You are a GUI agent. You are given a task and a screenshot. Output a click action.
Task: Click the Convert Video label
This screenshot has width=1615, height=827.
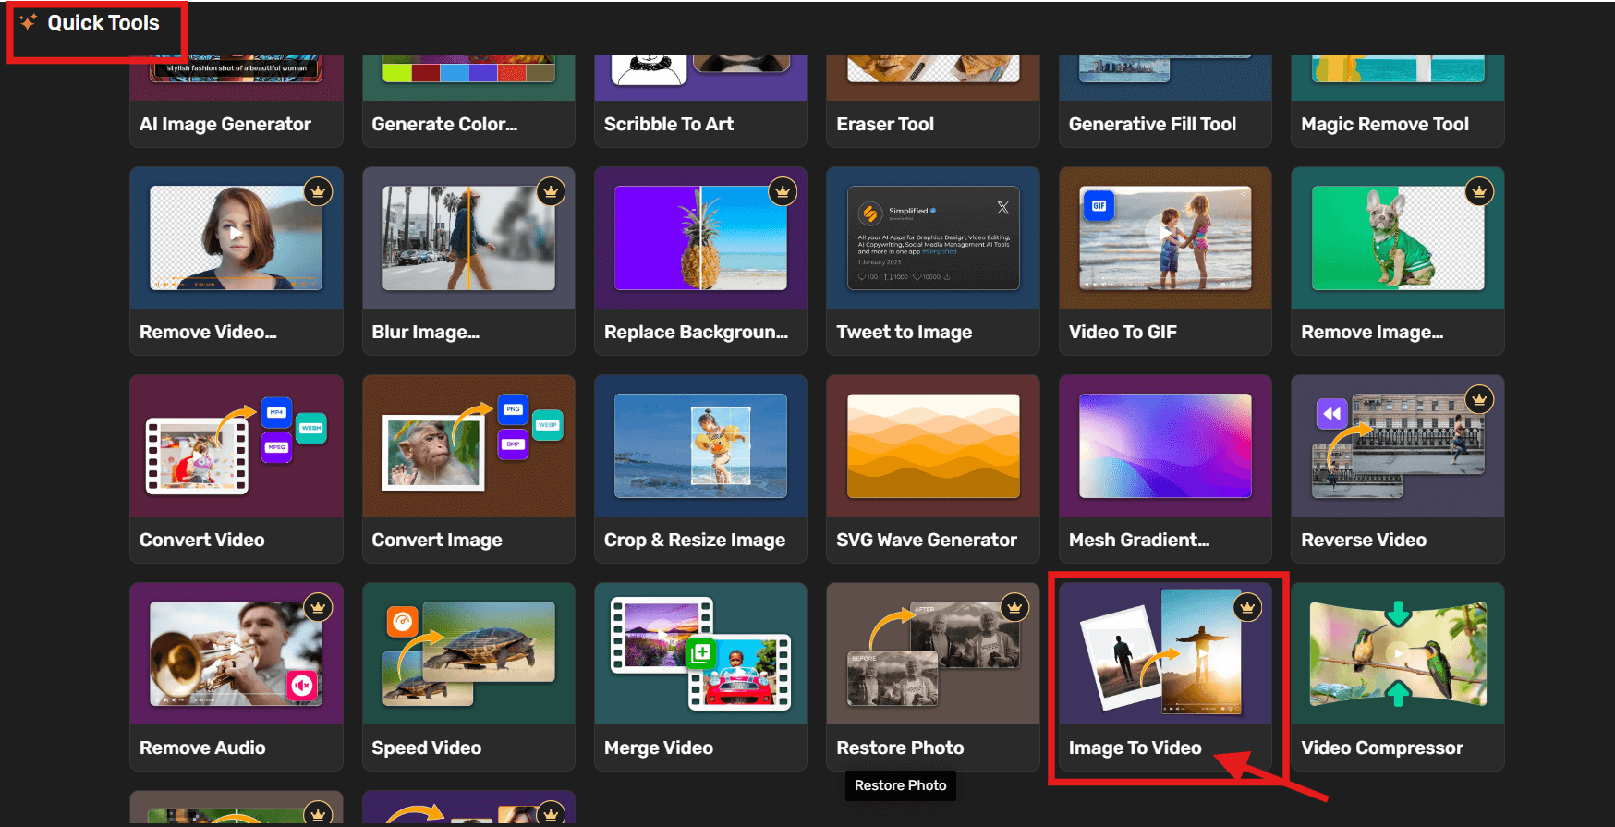pos(201,540)
